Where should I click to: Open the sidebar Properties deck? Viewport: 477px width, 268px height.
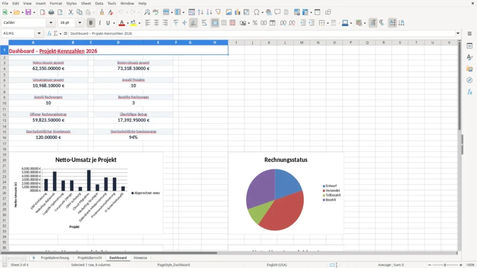coord(470,46)
